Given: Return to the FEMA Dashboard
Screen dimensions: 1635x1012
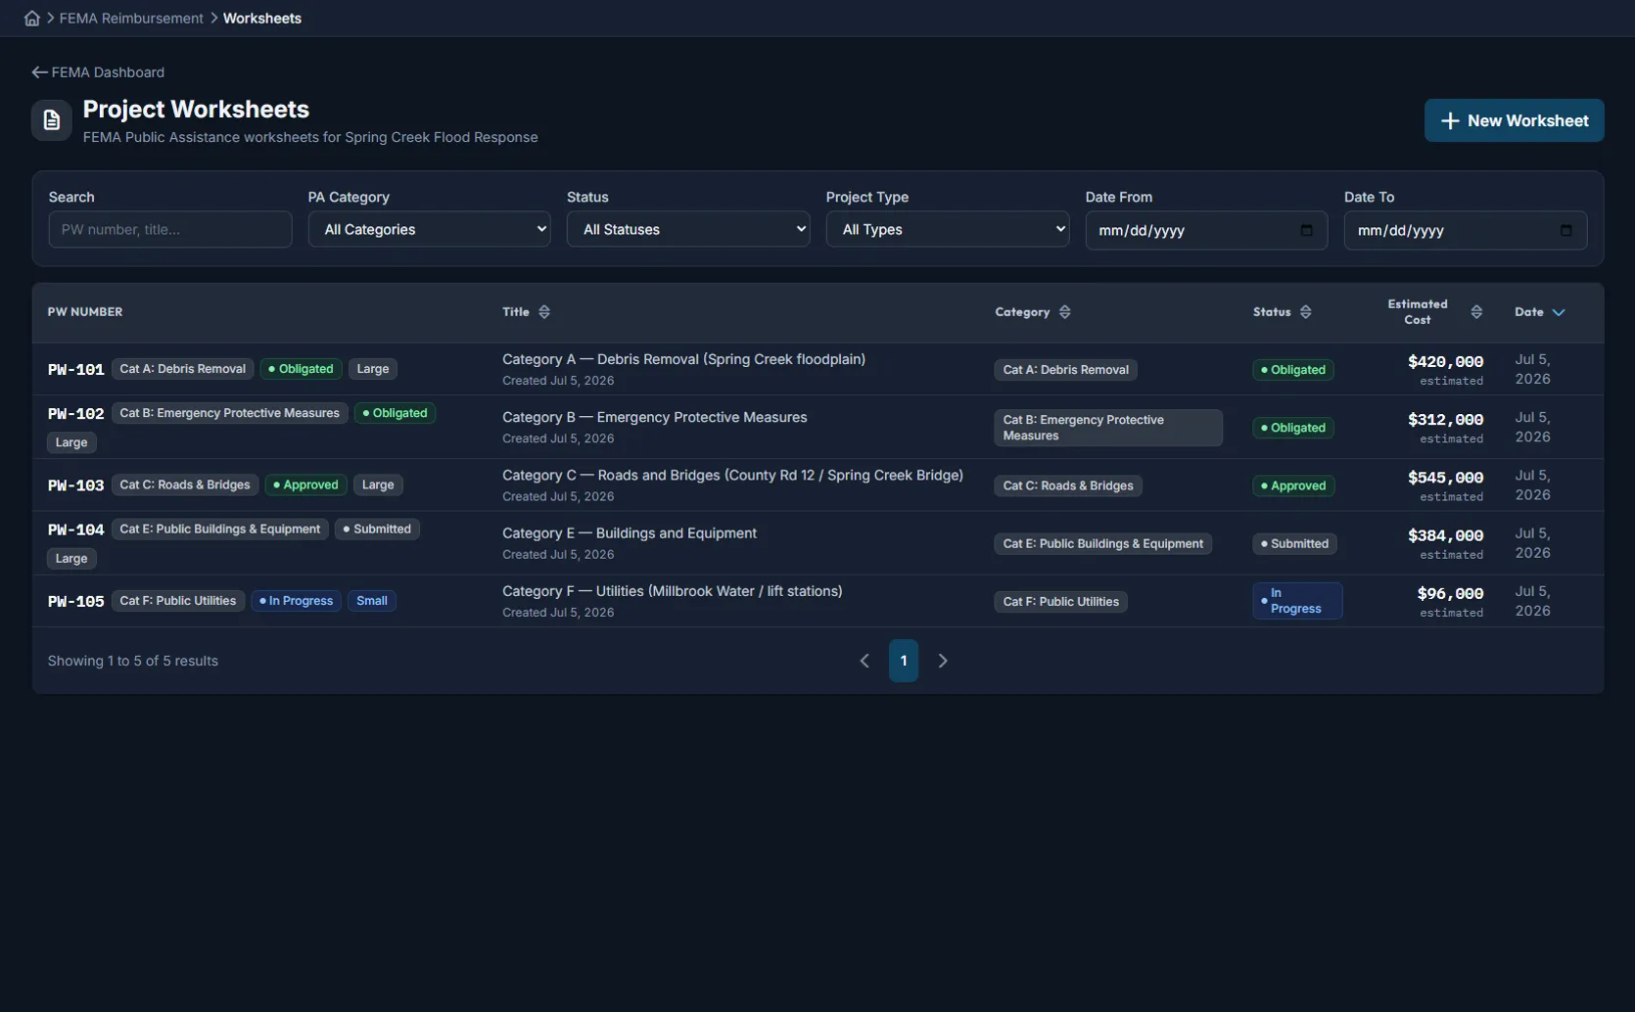Looking at the screenshot, I should pos(98,72).
